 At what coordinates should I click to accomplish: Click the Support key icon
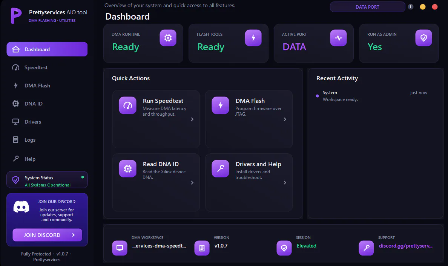366,248
